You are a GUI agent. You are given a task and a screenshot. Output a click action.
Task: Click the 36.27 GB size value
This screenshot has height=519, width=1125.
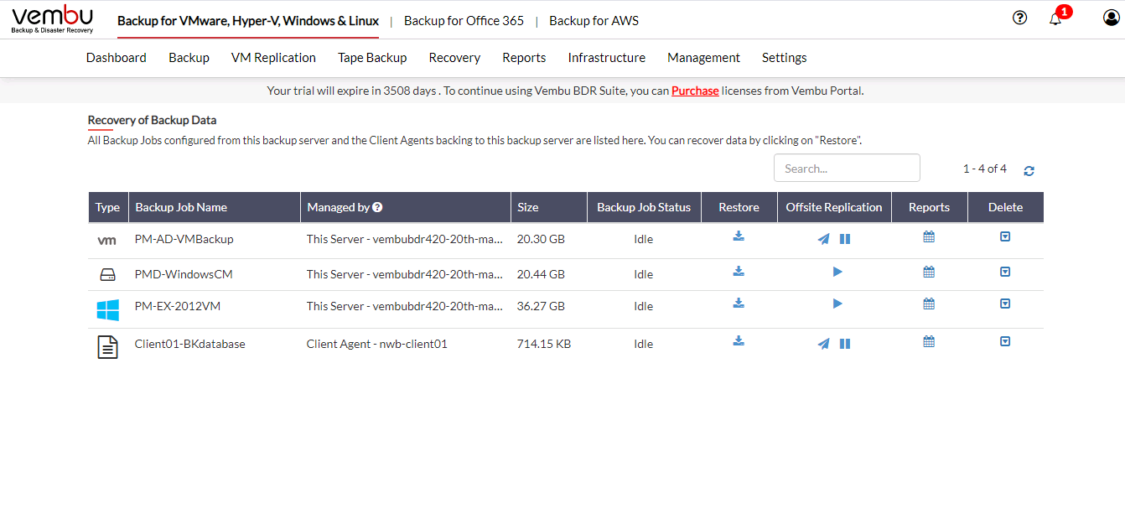pyautogui.click(x=541, y=306)
